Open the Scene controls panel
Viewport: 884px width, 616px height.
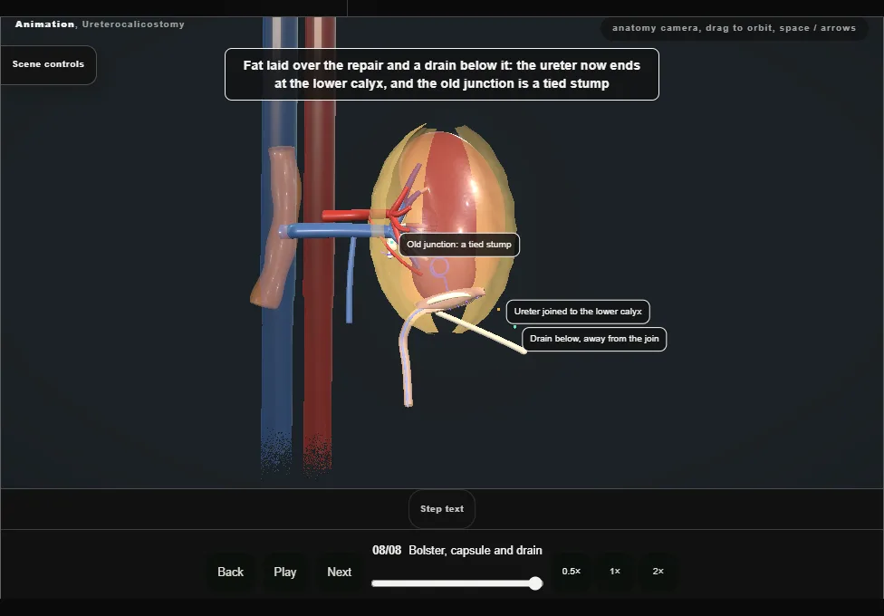(48, 64)
